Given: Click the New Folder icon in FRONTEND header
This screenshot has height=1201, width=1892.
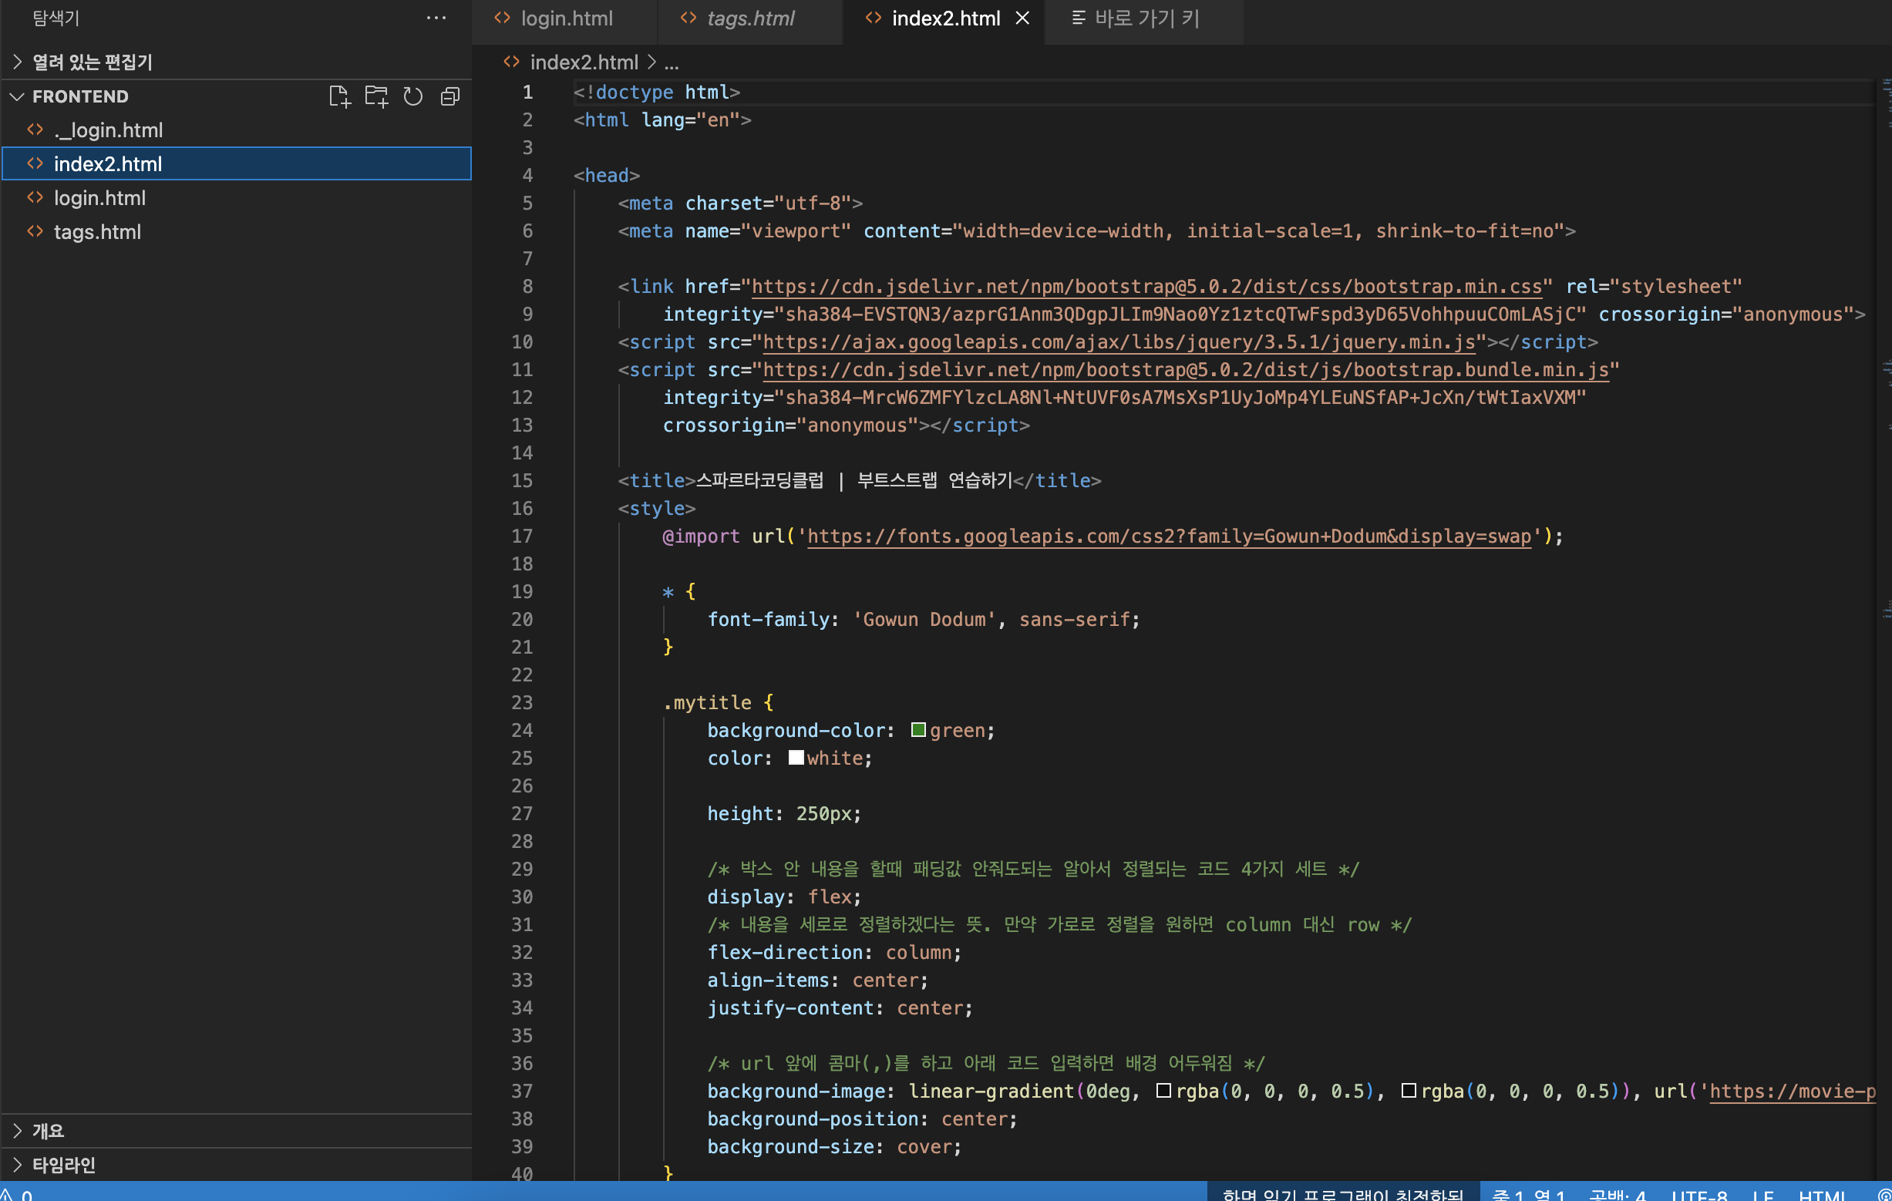Looking at the screenshot, I should pos(376,96).
